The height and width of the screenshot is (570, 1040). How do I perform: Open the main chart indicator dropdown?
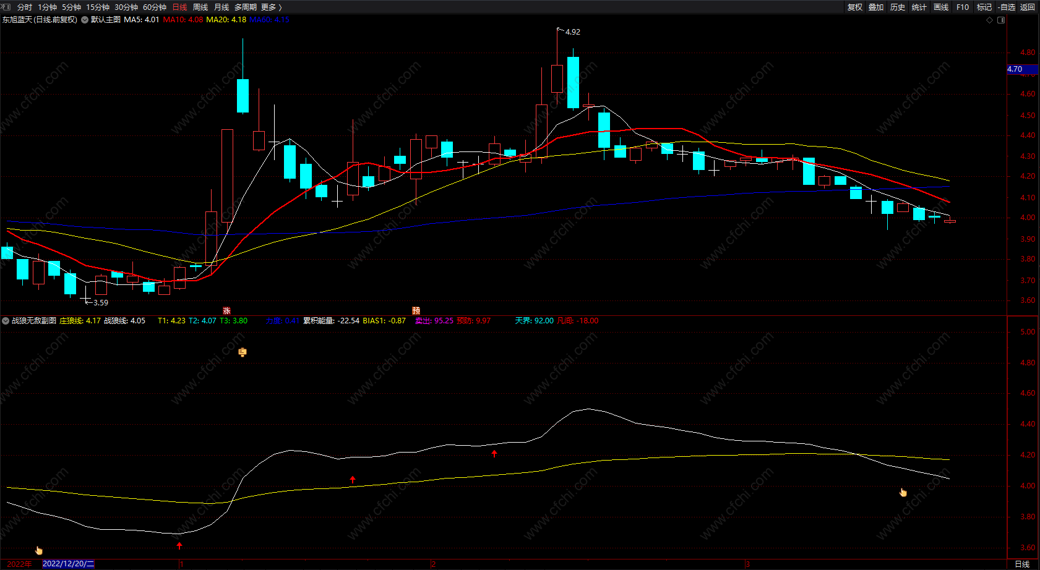[85, 20]
